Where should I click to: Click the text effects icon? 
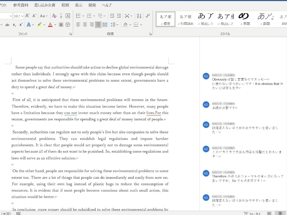29,25
